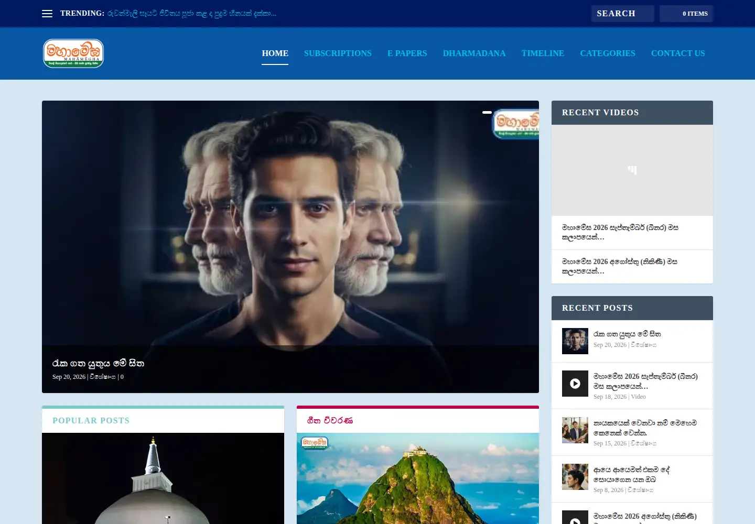The width and height of the screenshot is (755, 524).
Task: Play the Recent Videos player placeholder
Action: pos(632,170)
